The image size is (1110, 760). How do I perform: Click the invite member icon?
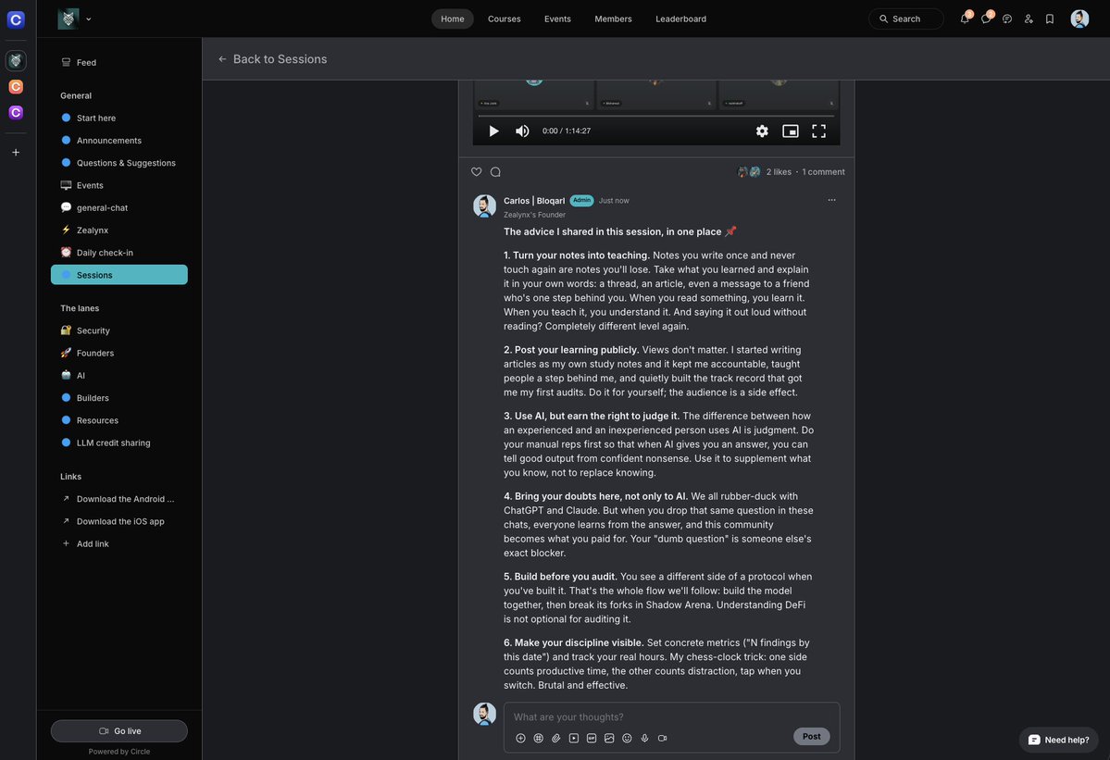coord(1028,19)
